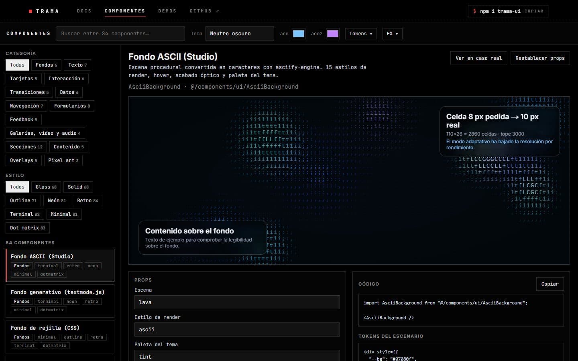Open the Paleta del tema tint dropdown
The width and height of the screenshot is (578, 361).
pyautogui.click(x=237, y=356)
